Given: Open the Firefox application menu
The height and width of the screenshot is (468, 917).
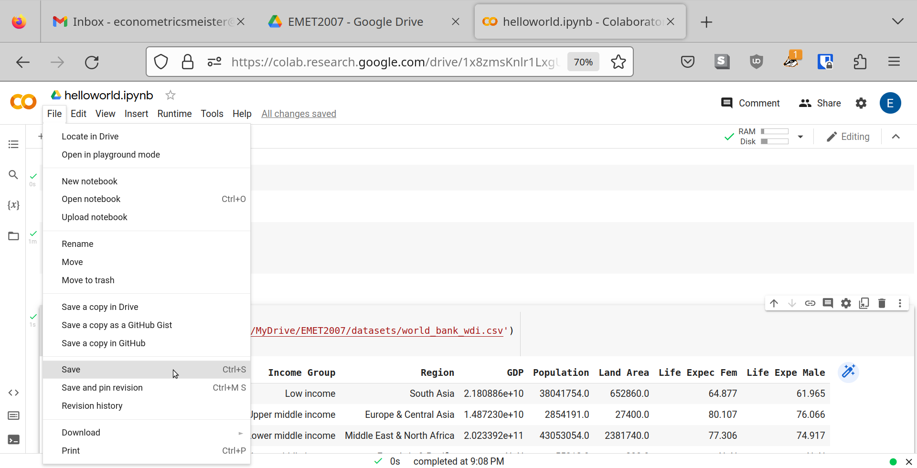Looking at the screenshot, I should coord(894,62).
